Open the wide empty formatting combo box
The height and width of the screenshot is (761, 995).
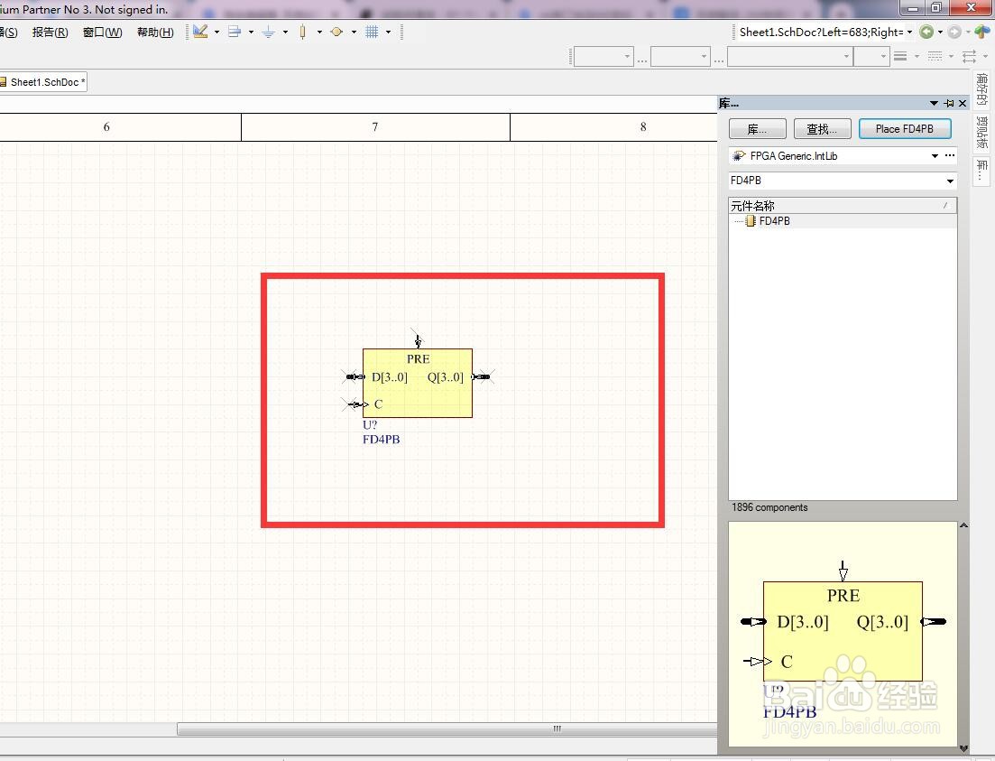pos(789,57)
